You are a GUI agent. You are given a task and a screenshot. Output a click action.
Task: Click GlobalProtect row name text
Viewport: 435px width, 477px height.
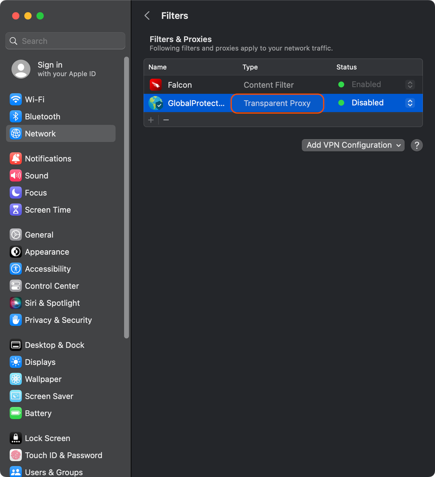tap(196, 103)
